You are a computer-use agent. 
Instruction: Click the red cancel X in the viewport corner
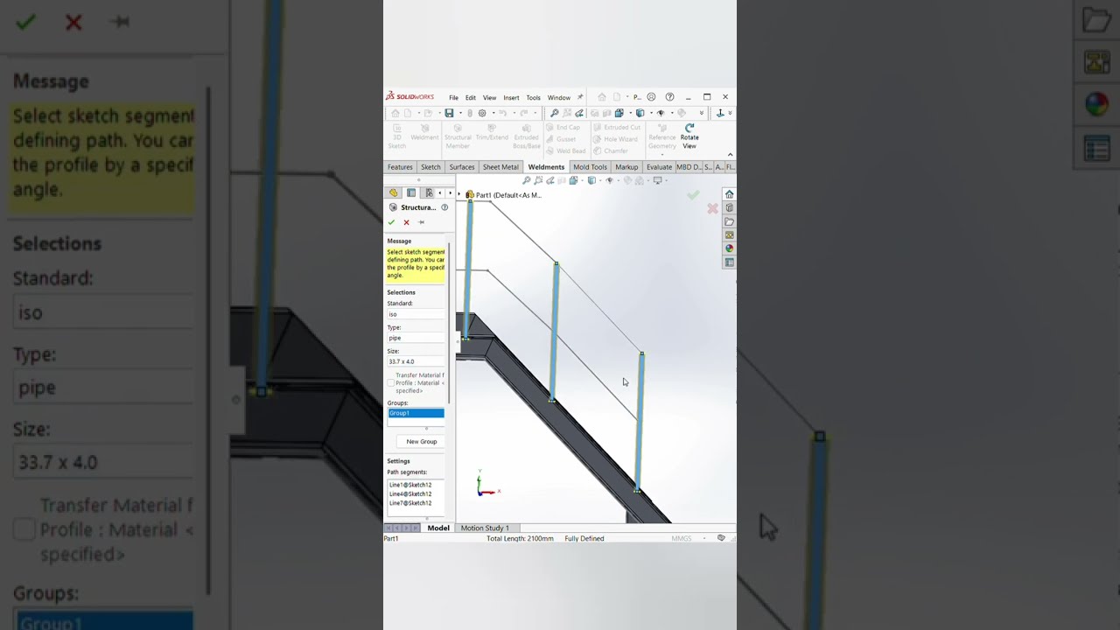[x=712, y=208]
